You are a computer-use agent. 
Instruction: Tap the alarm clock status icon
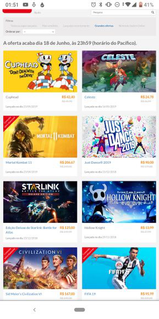click(93, 5)
